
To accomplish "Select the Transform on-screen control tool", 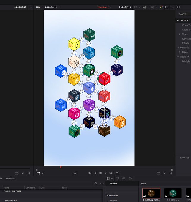I will coord(38,173).
